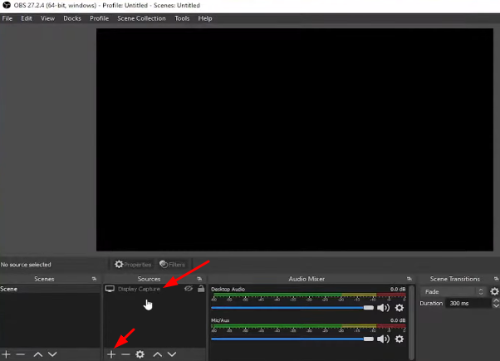Open the Profile menu
Image resolution: width=500 pixels, height=361 pixels.
point(99,18)
